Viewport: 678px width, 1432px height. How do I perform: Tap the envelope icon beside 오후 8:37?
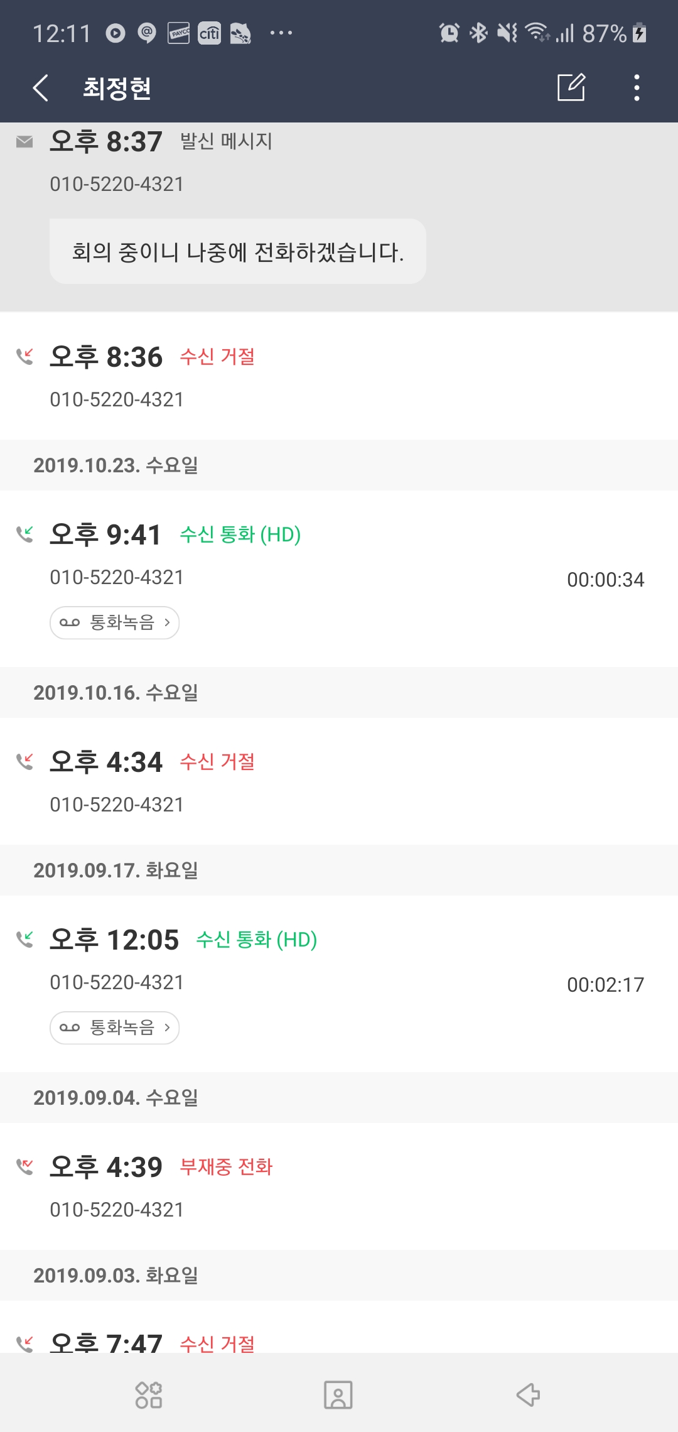click(24, 141)
